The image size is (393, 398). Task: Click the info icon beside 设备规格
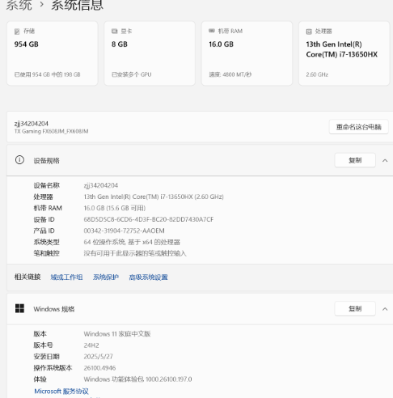pos(19,160)
